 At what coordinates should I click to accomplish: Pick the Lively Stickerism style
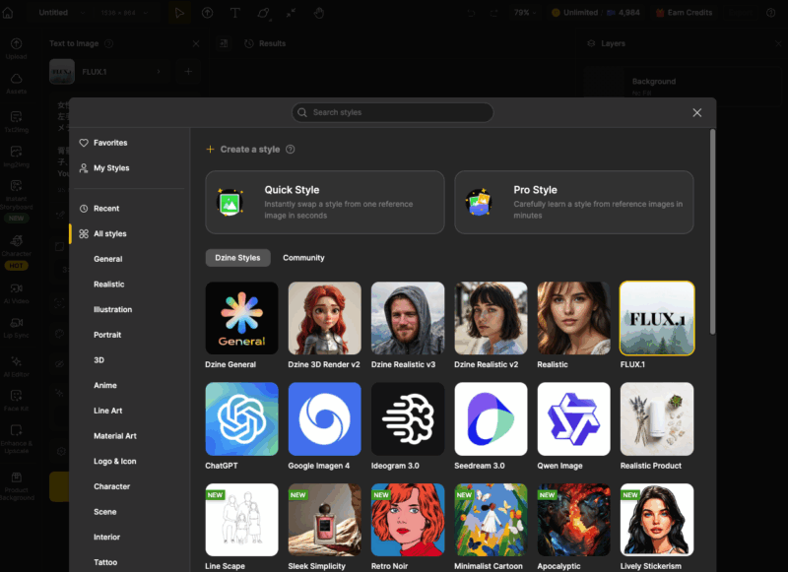pyautogui.click(x=657, y=520)
